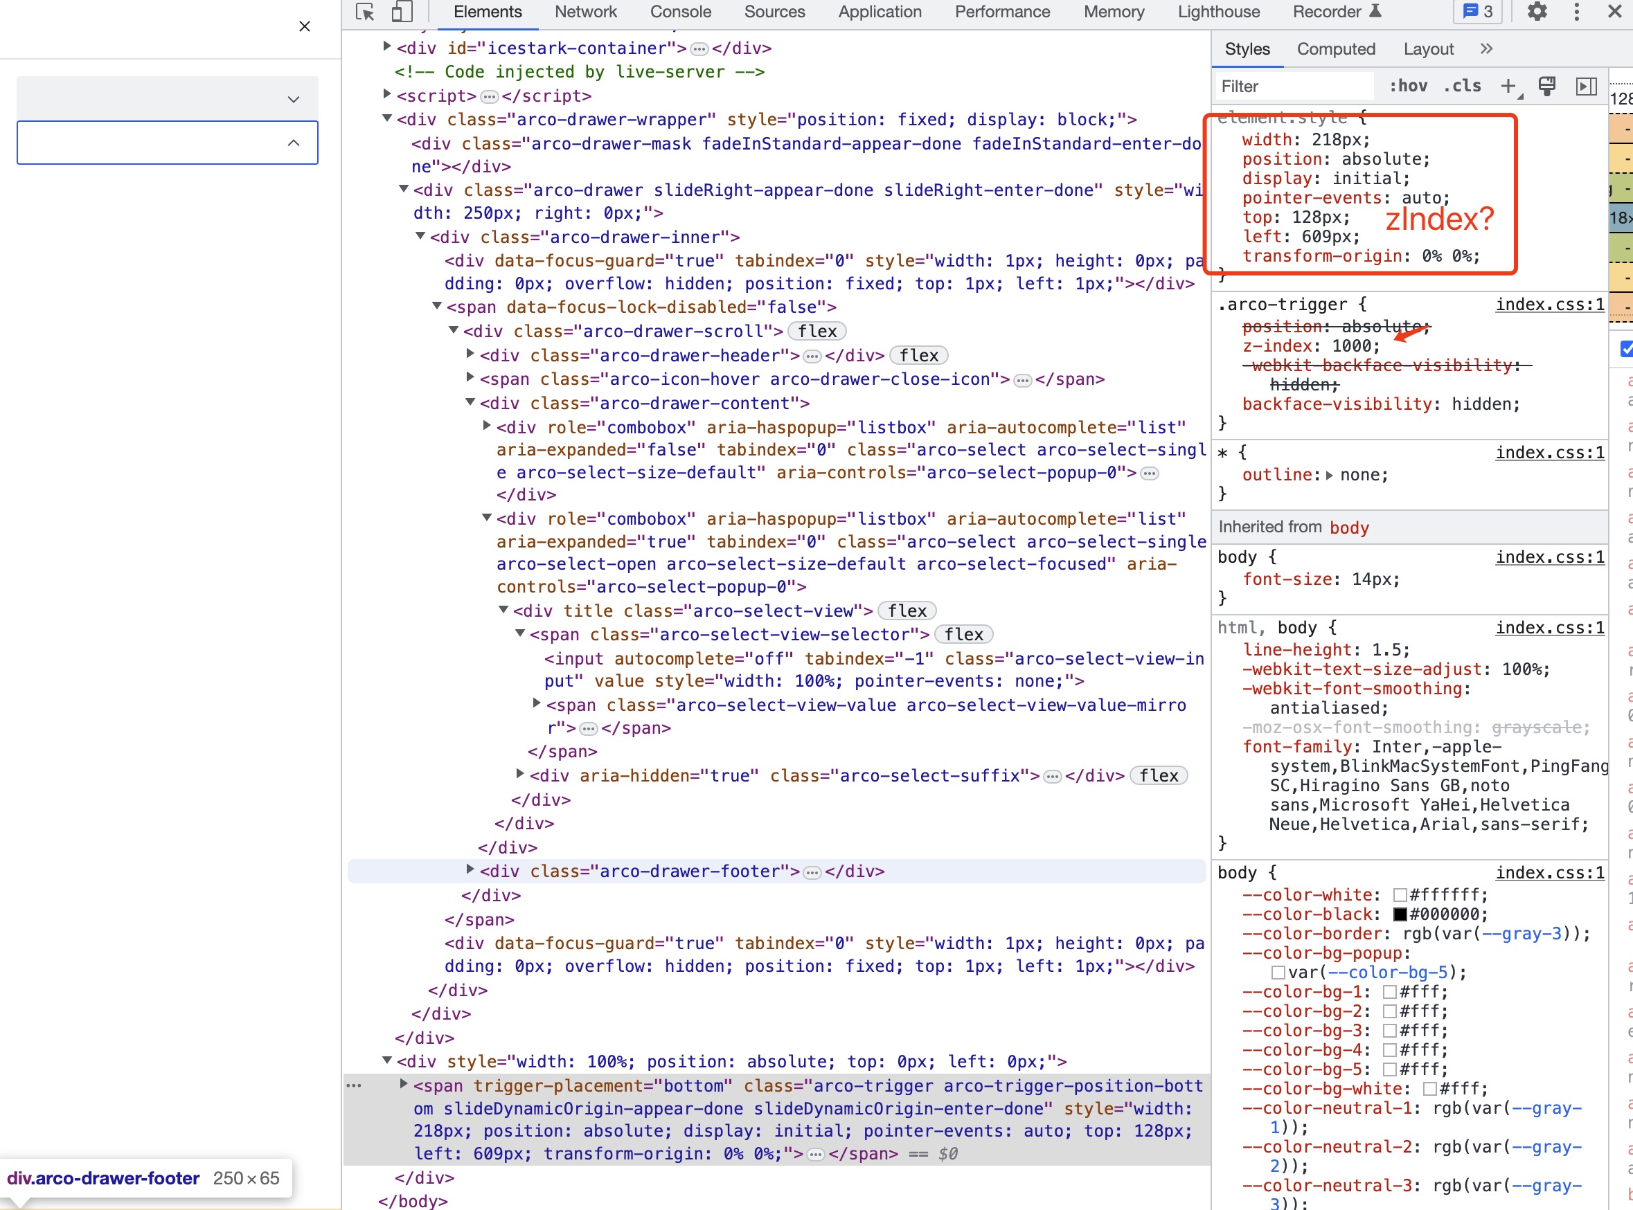
Task: Click the show computed styles sidebar icon
Action: coord(1587,87)
